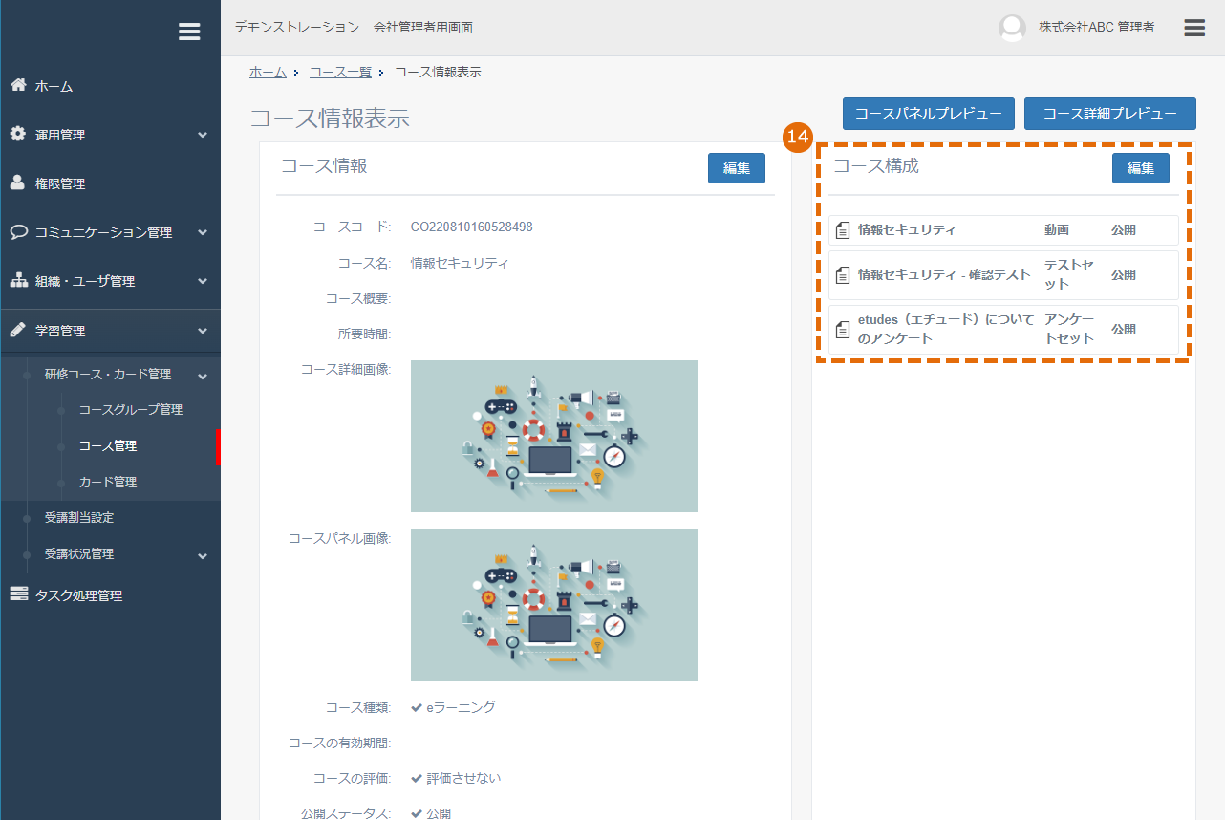Click document icon beside 確認テスト row
The height and width of the screenshot is (820, 1225).
[x=843, y=275]
